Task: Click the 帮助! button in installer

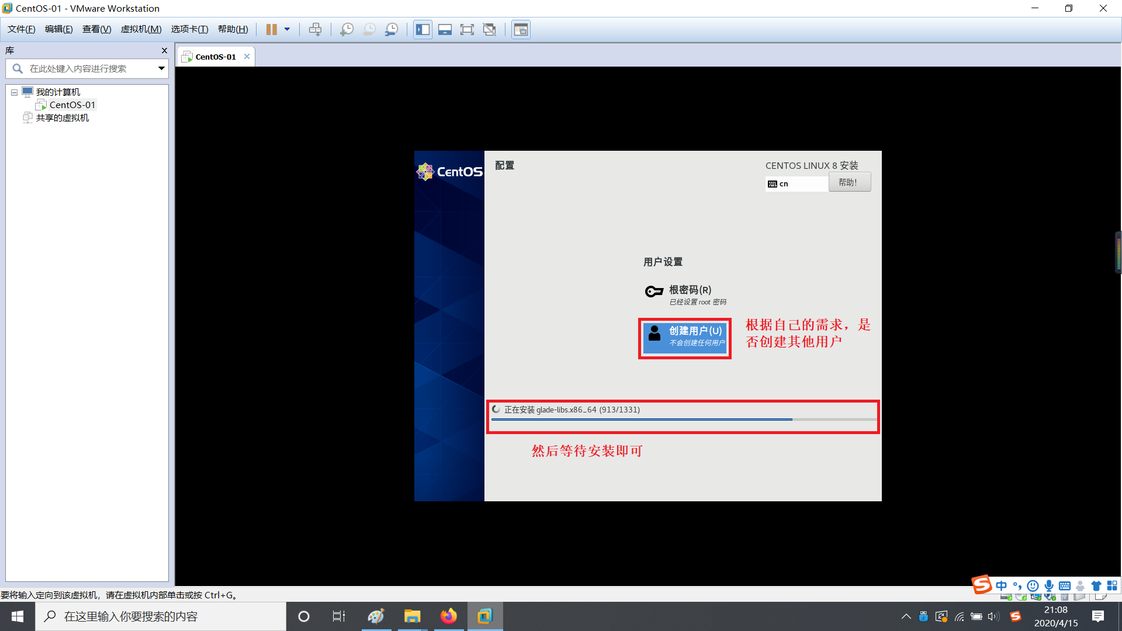Action: [849, 182]
